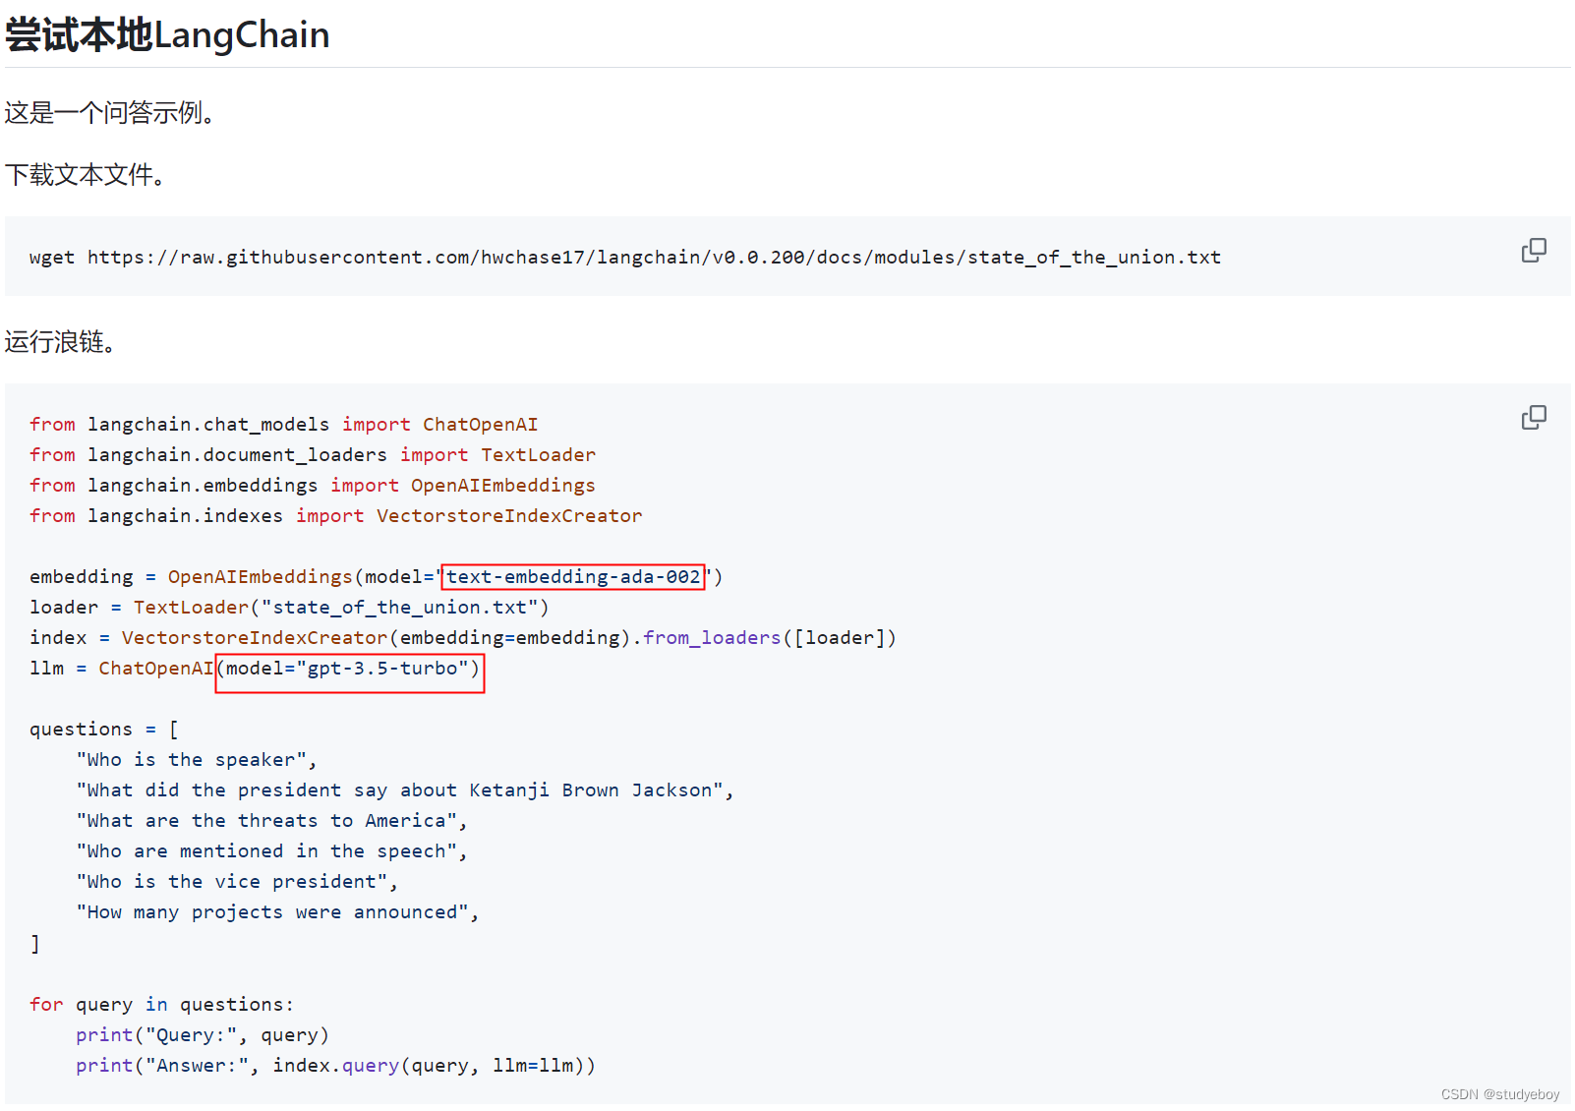Screen dimensions: 1575x1111
Task: Click the highlighted model="gpt-3.5-turbo" argument
Action: click(x=350, y=669)
